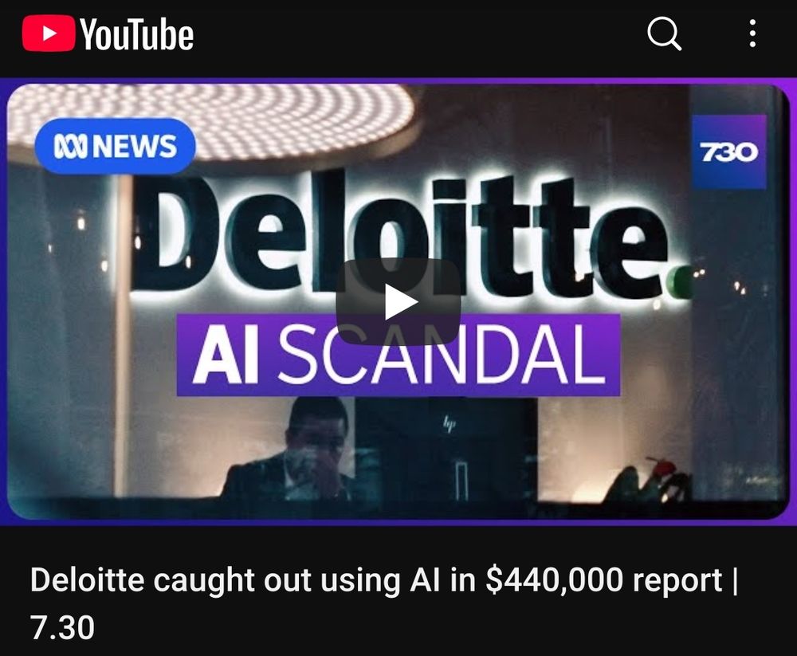Play the Deloitte AI scandal video
The image size is (797, 656).
(x=398, y=302)
